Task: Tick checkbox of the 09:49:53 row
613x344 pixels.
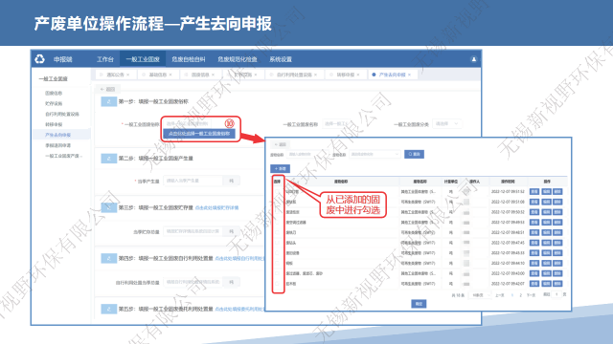Action: [x=278, y=223]
